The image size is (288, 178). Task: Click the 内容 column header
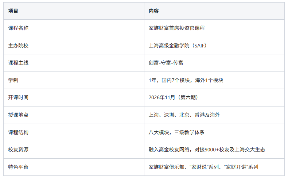(153, 11)
